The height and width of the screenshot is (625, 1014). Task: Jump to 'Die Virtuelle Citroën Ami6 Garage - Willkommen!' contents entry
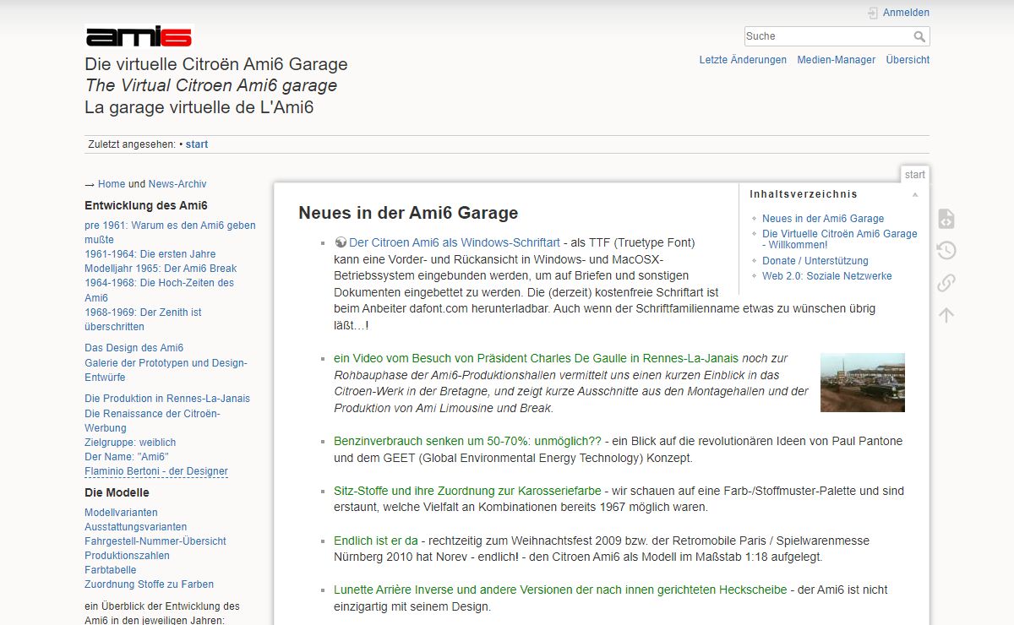[840, 239]
